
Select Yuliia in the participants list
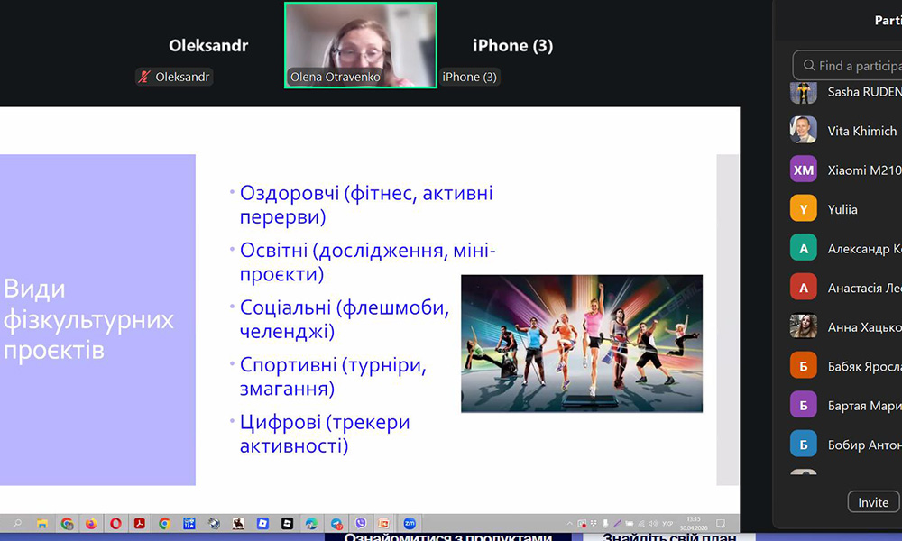tap(846, 208)
